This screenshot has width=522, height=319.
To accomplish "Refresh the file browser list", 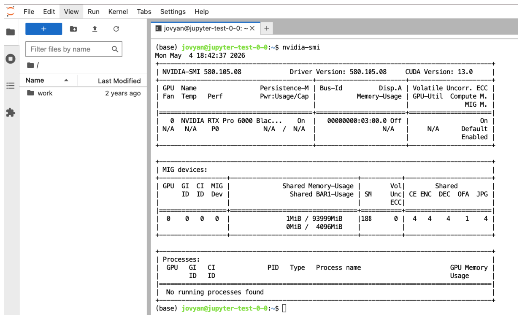I will coord(116,29).
